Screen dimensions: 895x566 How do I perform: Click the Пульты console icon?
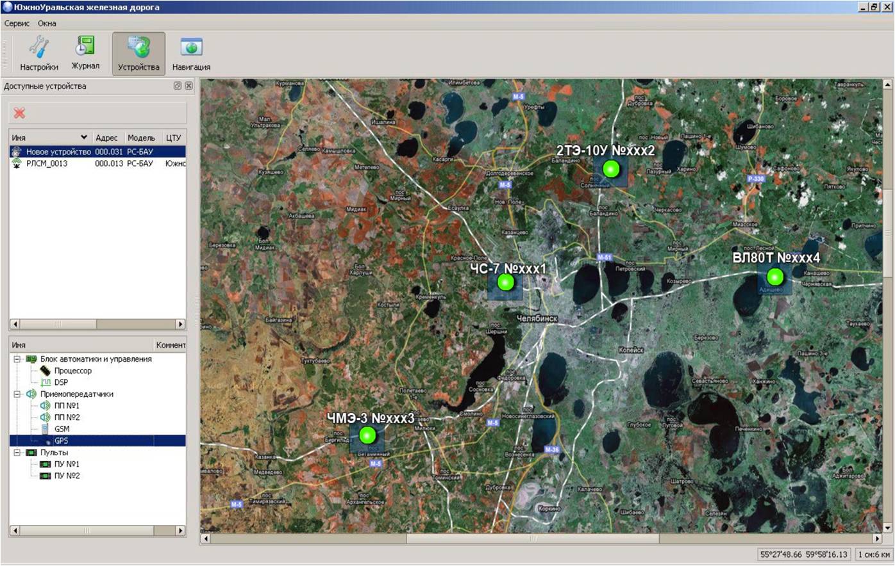pyautogui.click(x=31, y=453)
